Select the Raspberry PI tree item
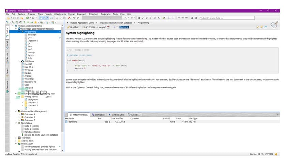285x165 pixels. (30, 82)
